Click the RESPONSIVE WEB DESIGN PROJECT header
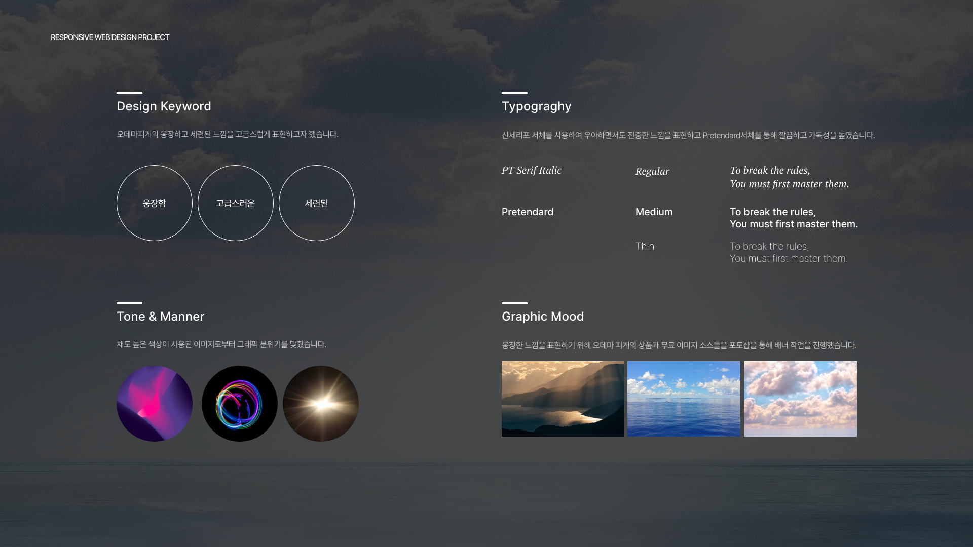This screenshot has width=973, height=547. (110, 37)
